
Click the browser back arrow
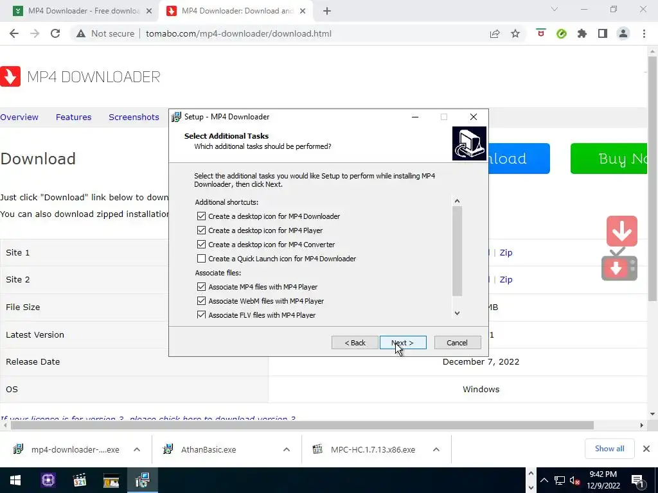[x=14, y=33]
